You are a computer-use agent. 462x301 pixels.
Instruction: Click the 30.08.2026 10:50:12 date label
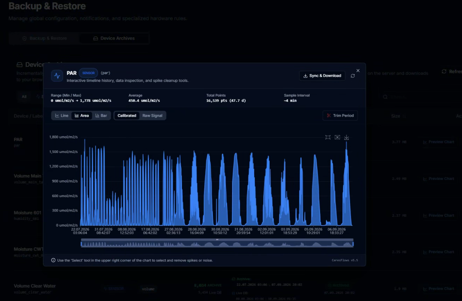click(x=220, y=231)
